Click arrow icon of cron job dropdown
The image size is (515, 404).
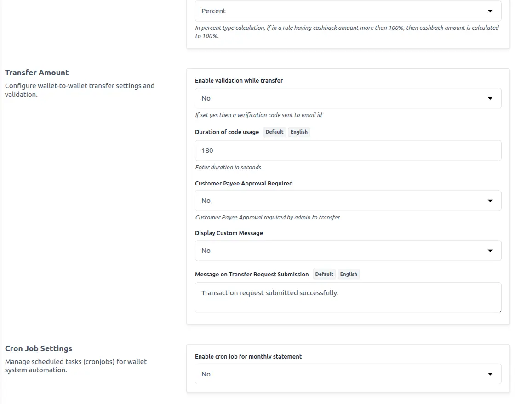(490, 374)
